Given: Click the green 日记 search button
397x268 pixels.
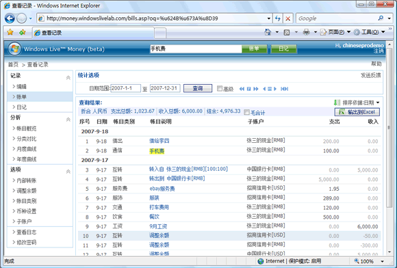Looking at the screenshot, I should [x=283, y=49].
